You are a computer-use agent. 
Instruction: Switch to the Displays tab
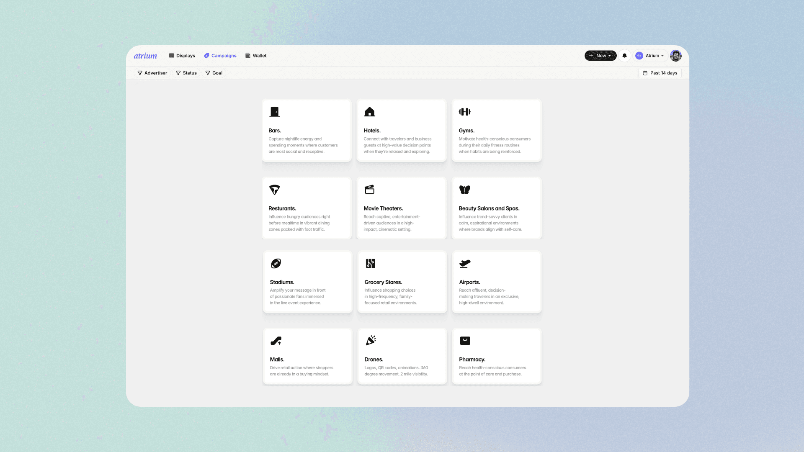[x=182, y=56]
